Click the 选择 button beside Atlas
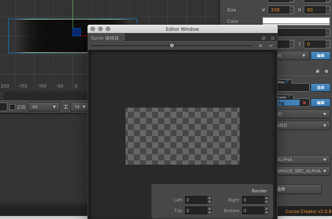This screenshot has height=219, width=332. [x=320, y=88]
